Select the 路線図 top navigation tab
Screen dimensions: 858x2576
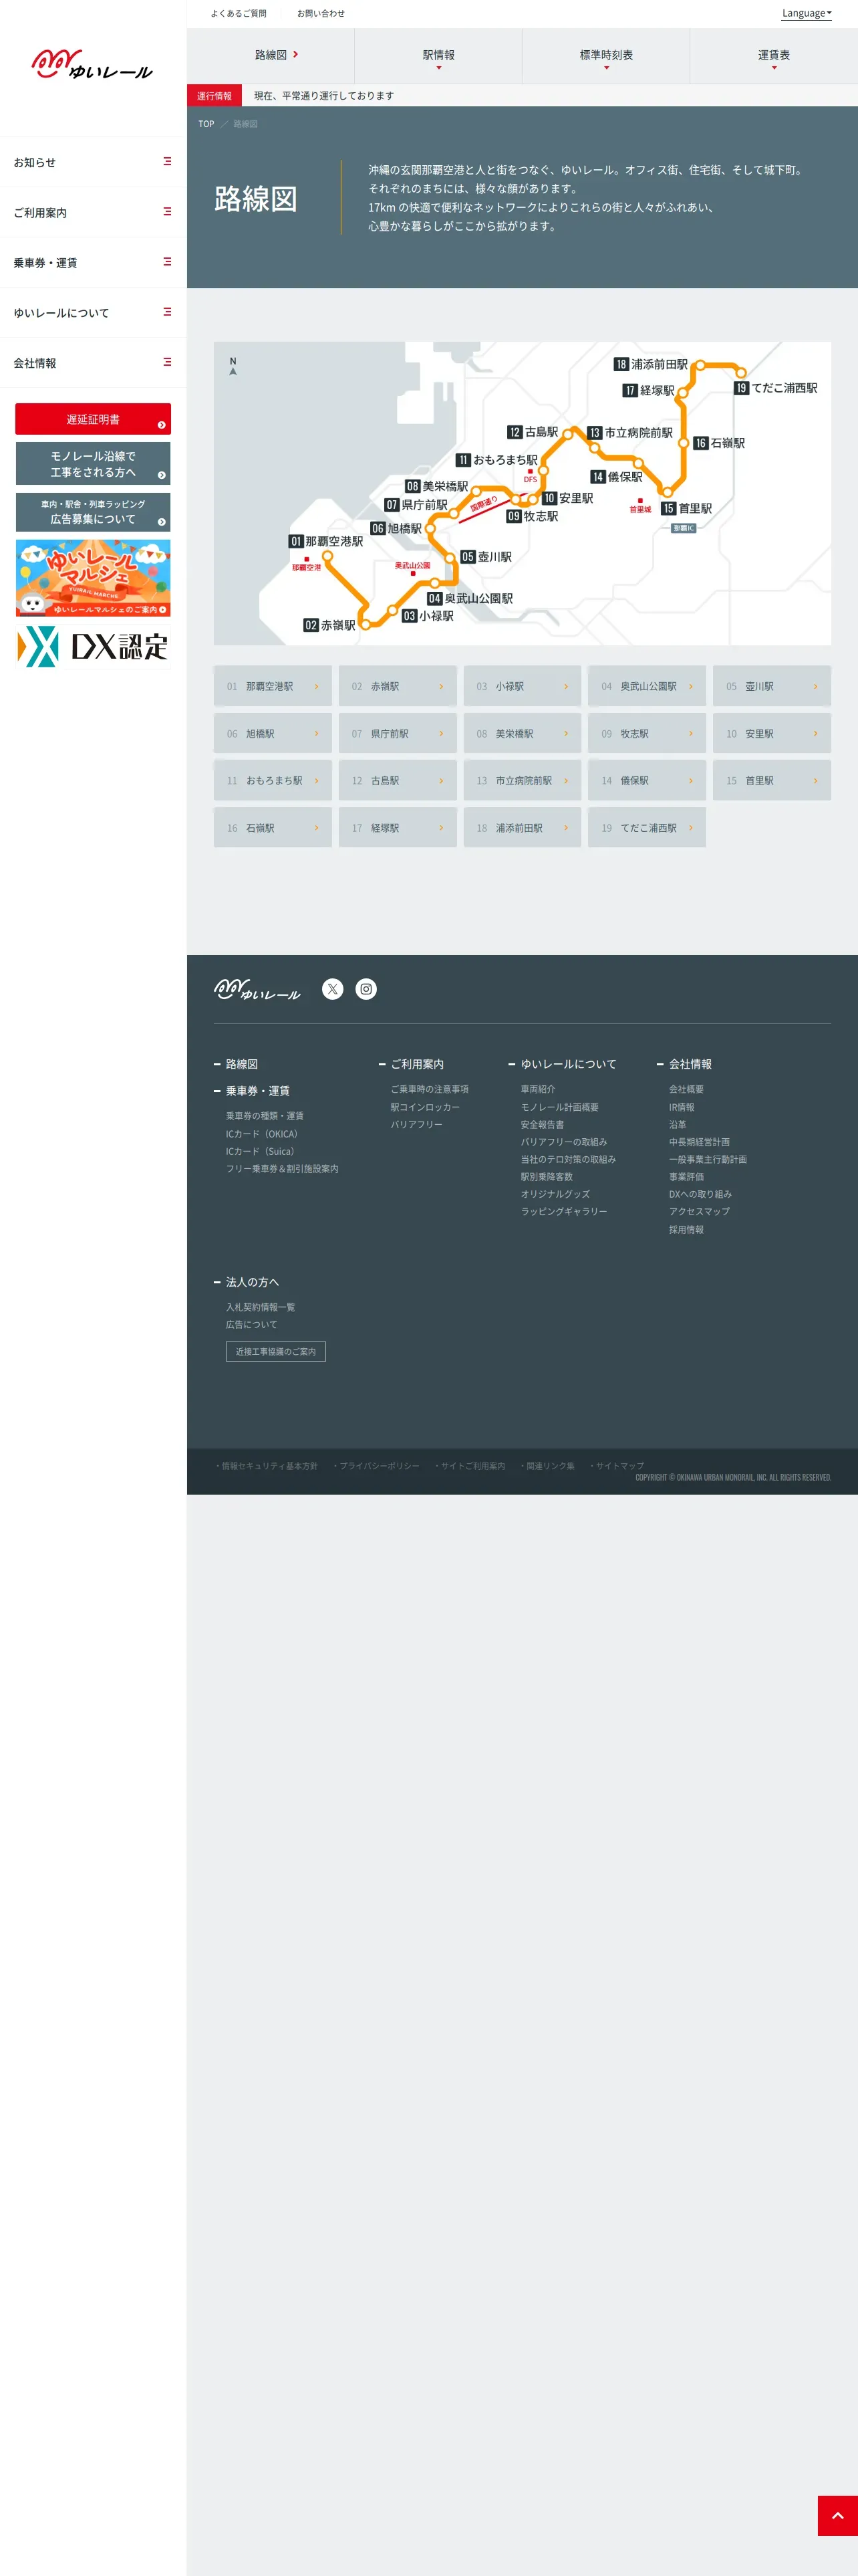(x=271, y=56)
